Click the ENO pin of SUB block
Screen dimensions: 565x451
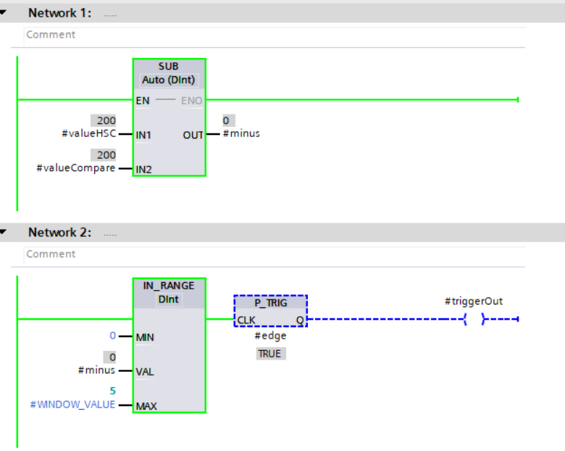192,101
